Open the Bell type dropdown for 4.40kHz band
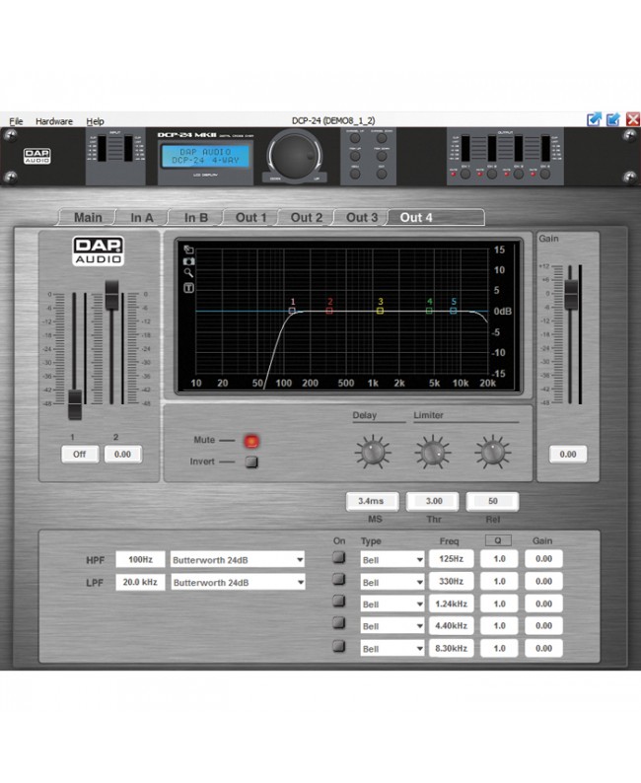Screen dimensions: 641x783 (x=392, y=626)
